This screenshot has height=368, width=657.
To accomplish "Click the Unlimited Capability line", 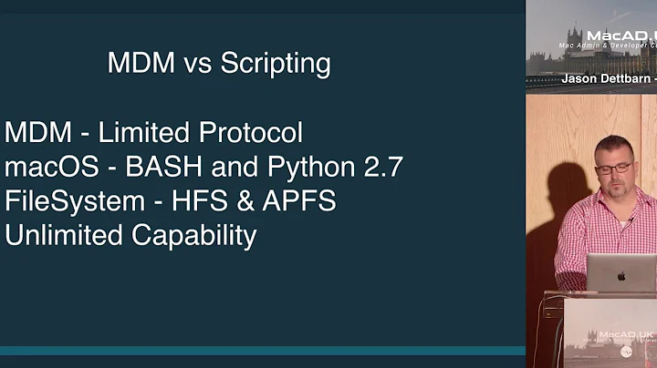I will (130, 235).
